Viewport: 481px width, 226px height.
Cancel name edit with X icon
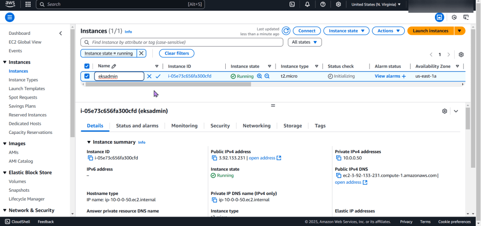(149, 76)
